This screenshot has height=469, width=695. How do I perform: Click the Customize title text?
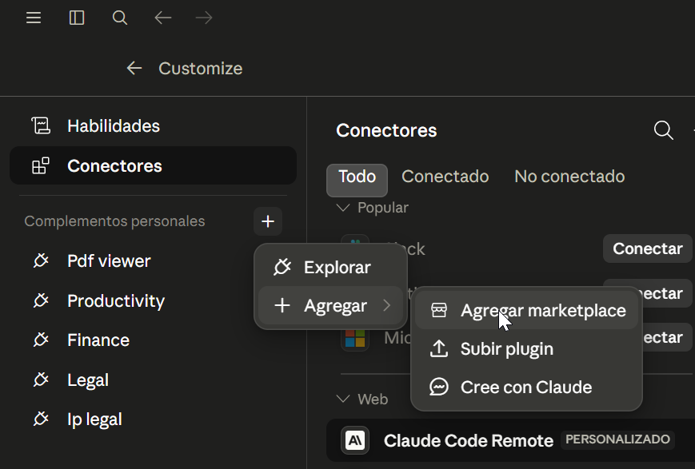tap(201, 69)
